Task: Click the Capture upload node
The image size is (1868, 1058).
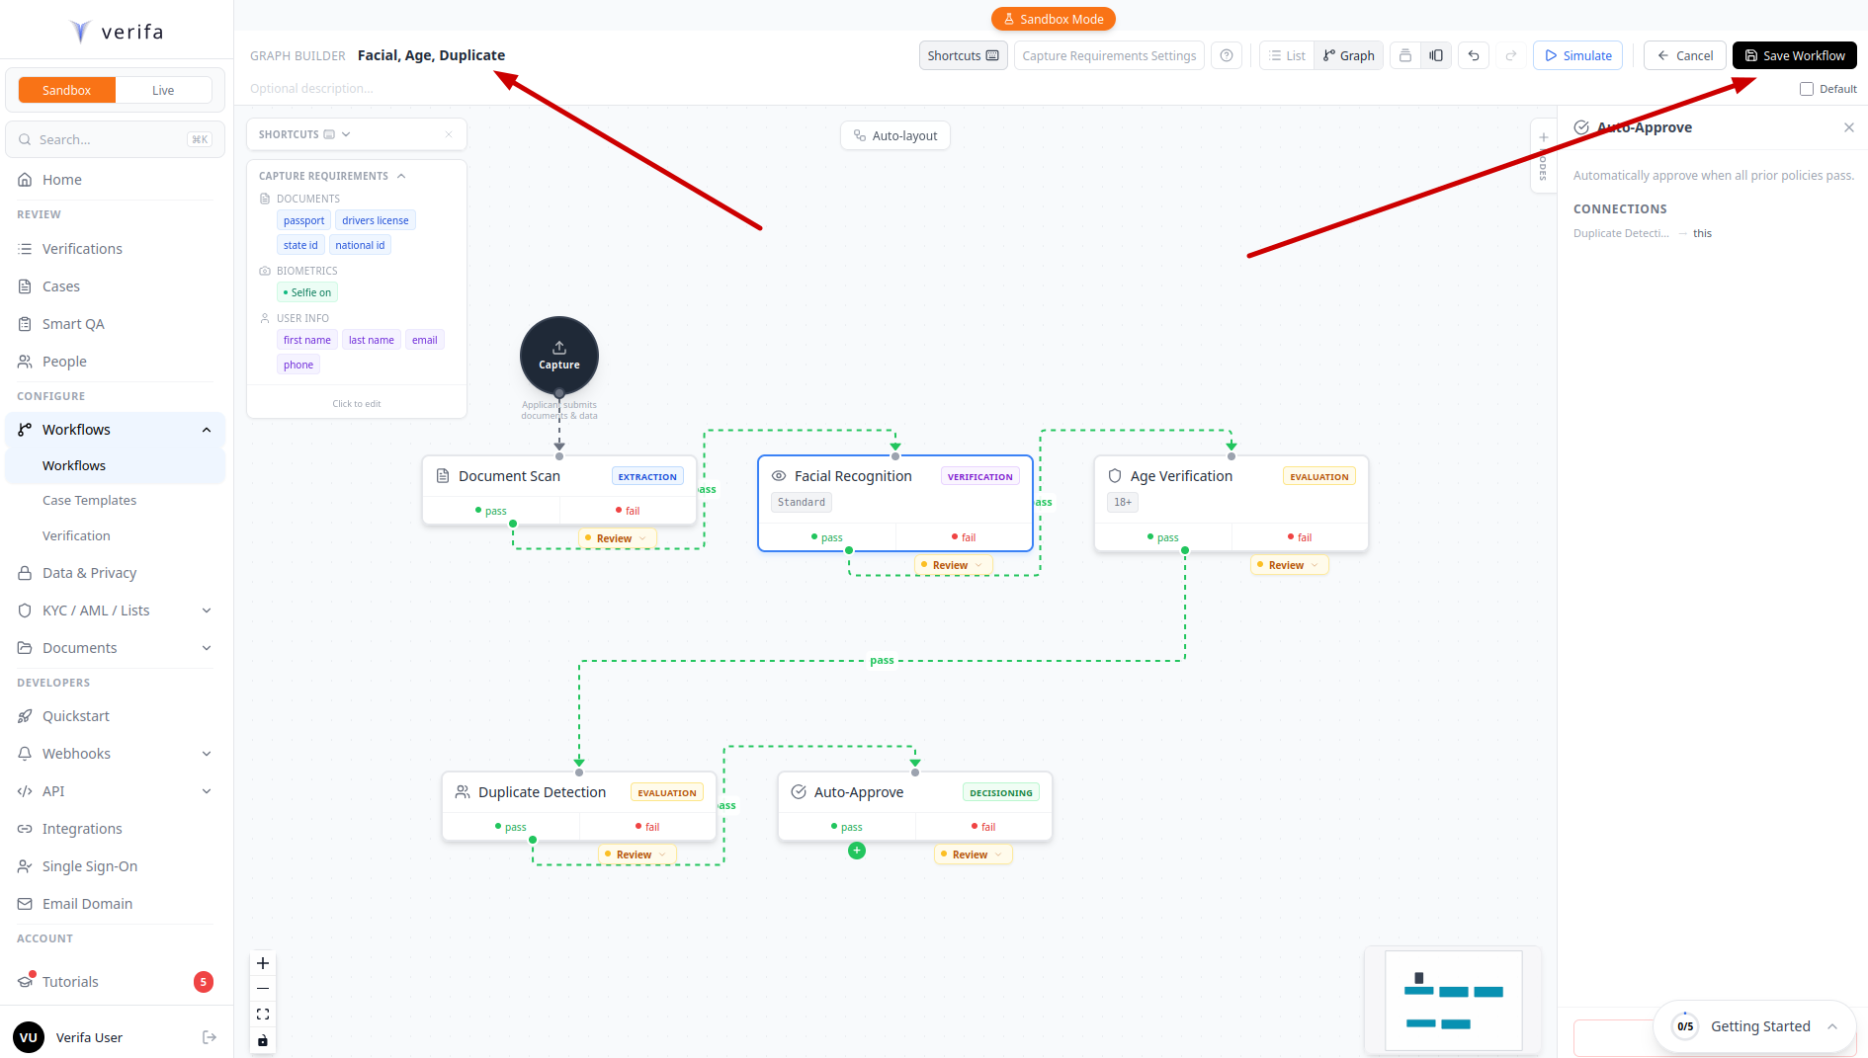Action: point(558,356)
